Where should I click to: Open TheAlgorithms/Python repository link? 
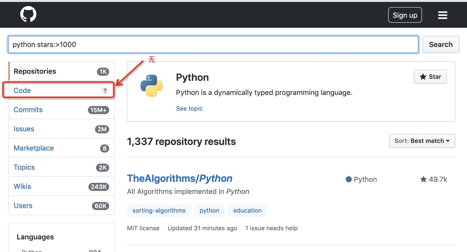(179, 178)
